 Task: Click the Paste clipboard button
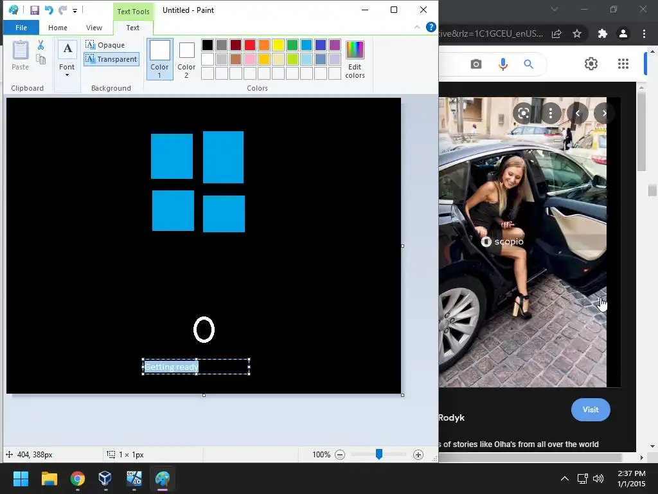point(20,55)
